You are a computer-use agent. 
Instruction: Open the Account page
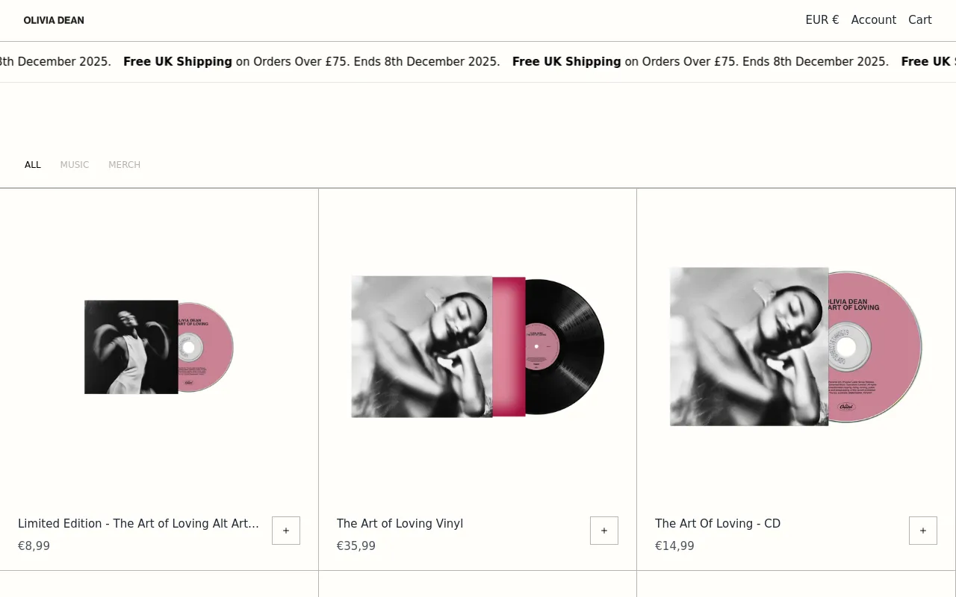click(873, 20)
